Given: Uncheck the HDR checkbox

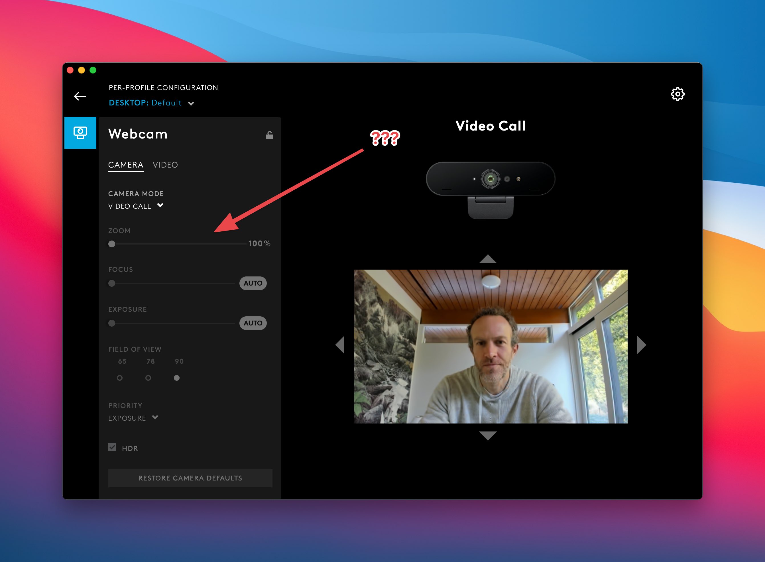Looking at the screenshot, I should coord(112,447).
